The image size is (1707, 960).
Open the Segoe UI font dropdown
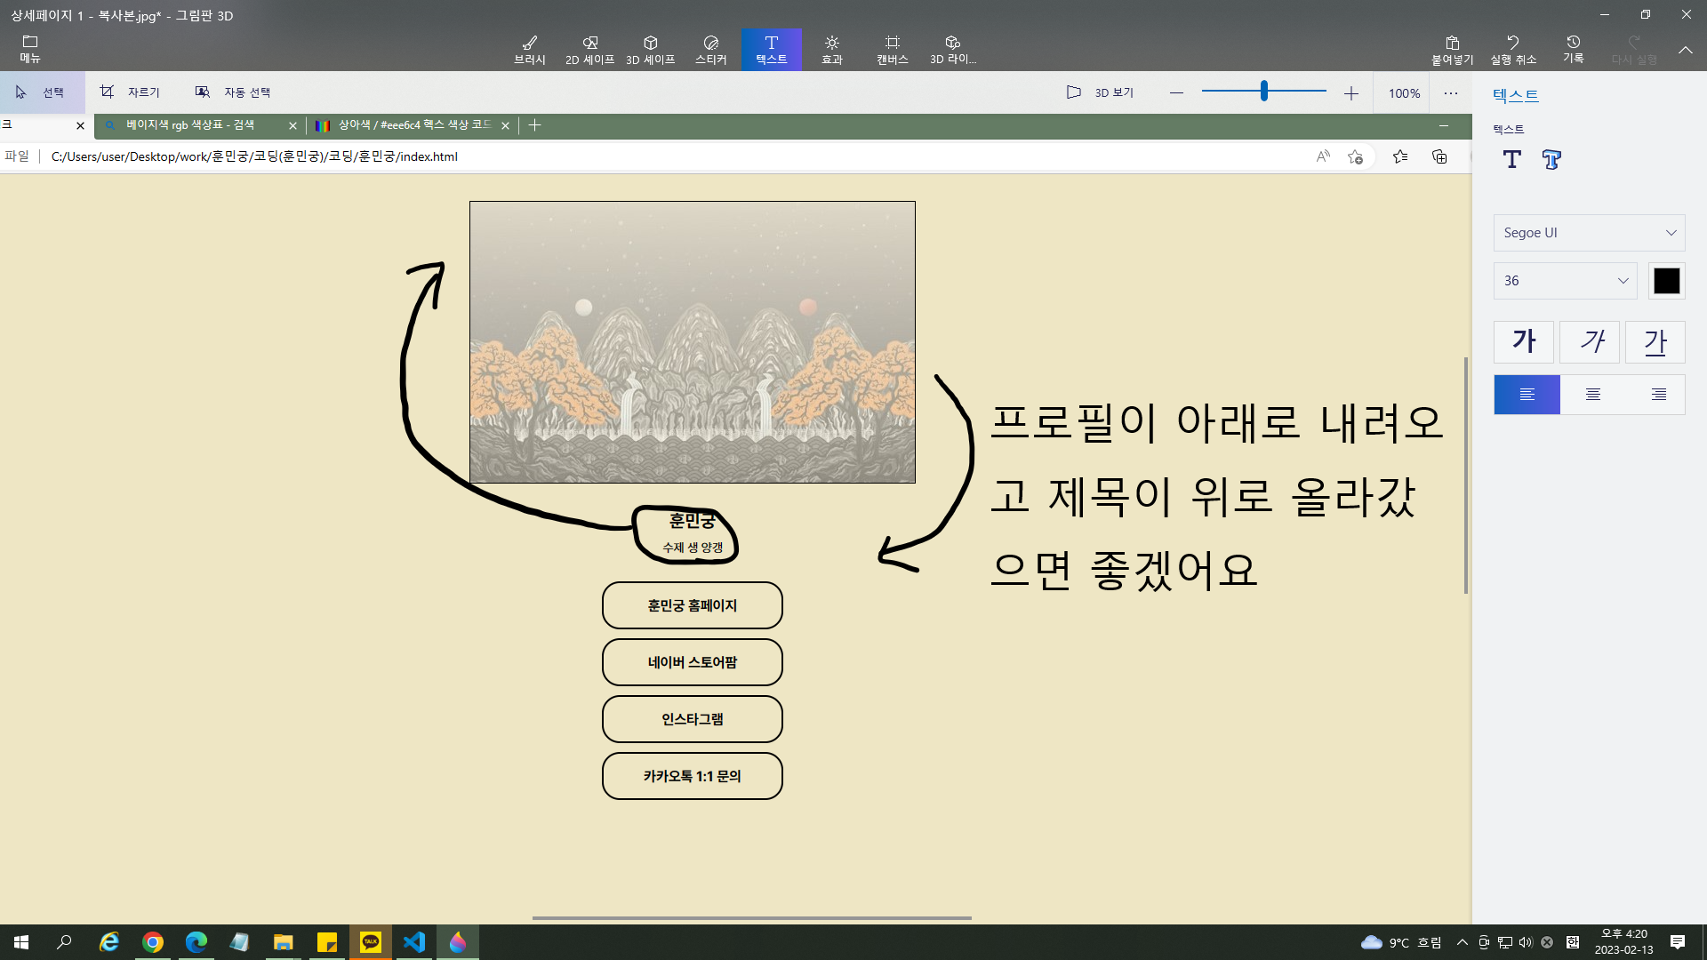click(1589, 233)
